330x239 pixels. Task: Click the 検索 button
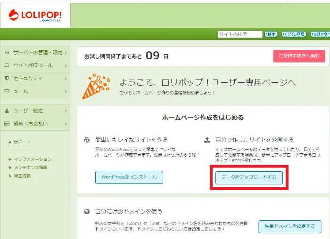[271, 34]
